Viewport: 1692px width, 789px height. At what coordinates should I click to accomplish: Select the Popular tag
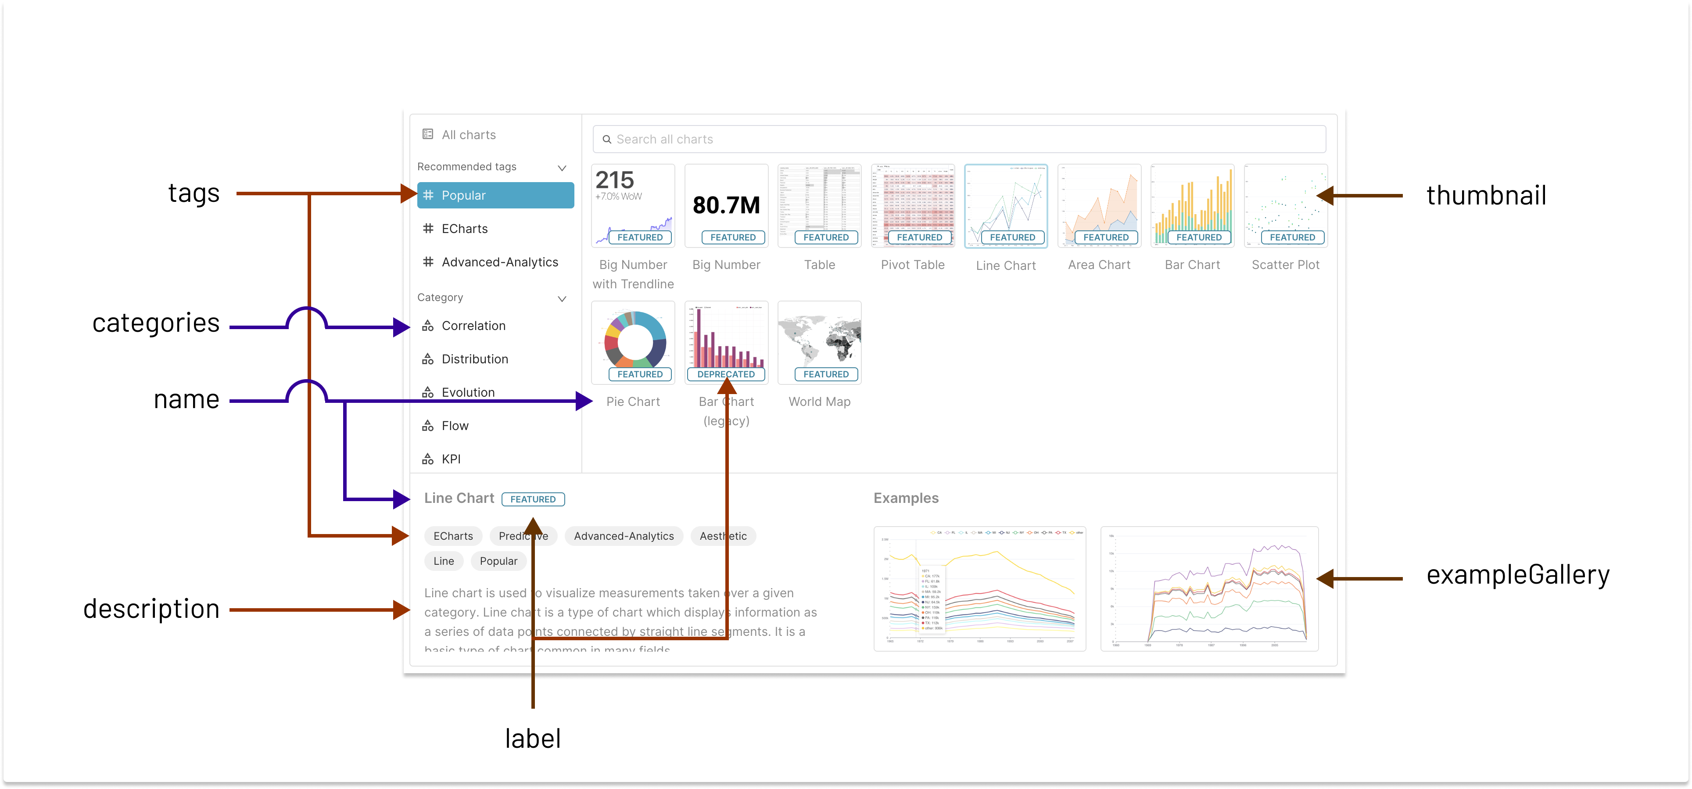coord(495,195)
